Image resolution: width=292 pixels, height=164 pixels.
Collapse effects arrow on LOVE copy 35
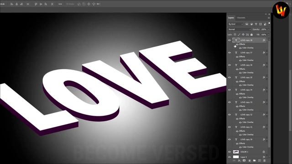pos(267,77)
